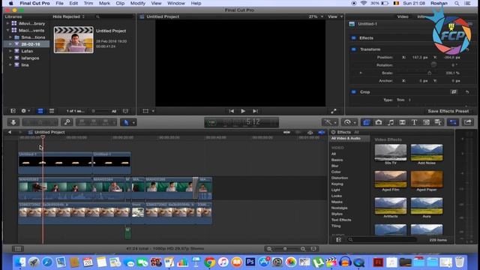Go to previous edit in viewer
This screenshot has width=480, height=270.
(232, 111)
